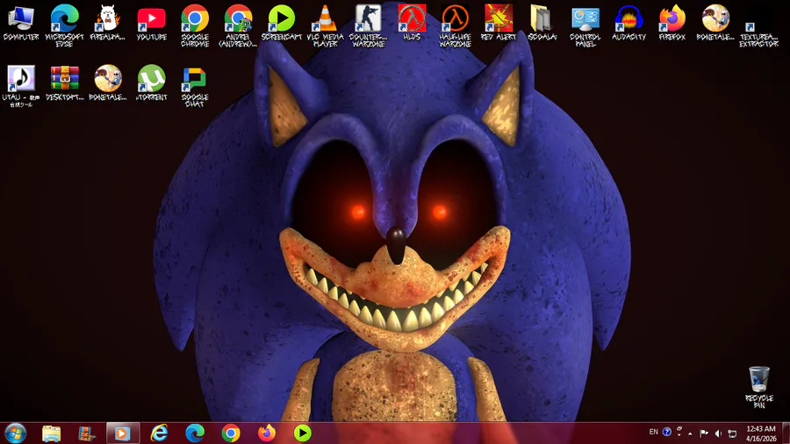The height and width of the screenshot is (444, 790).
Task: Select the Counter-Strike Warzone desktop shortcut
Action: tap(369, 25)
